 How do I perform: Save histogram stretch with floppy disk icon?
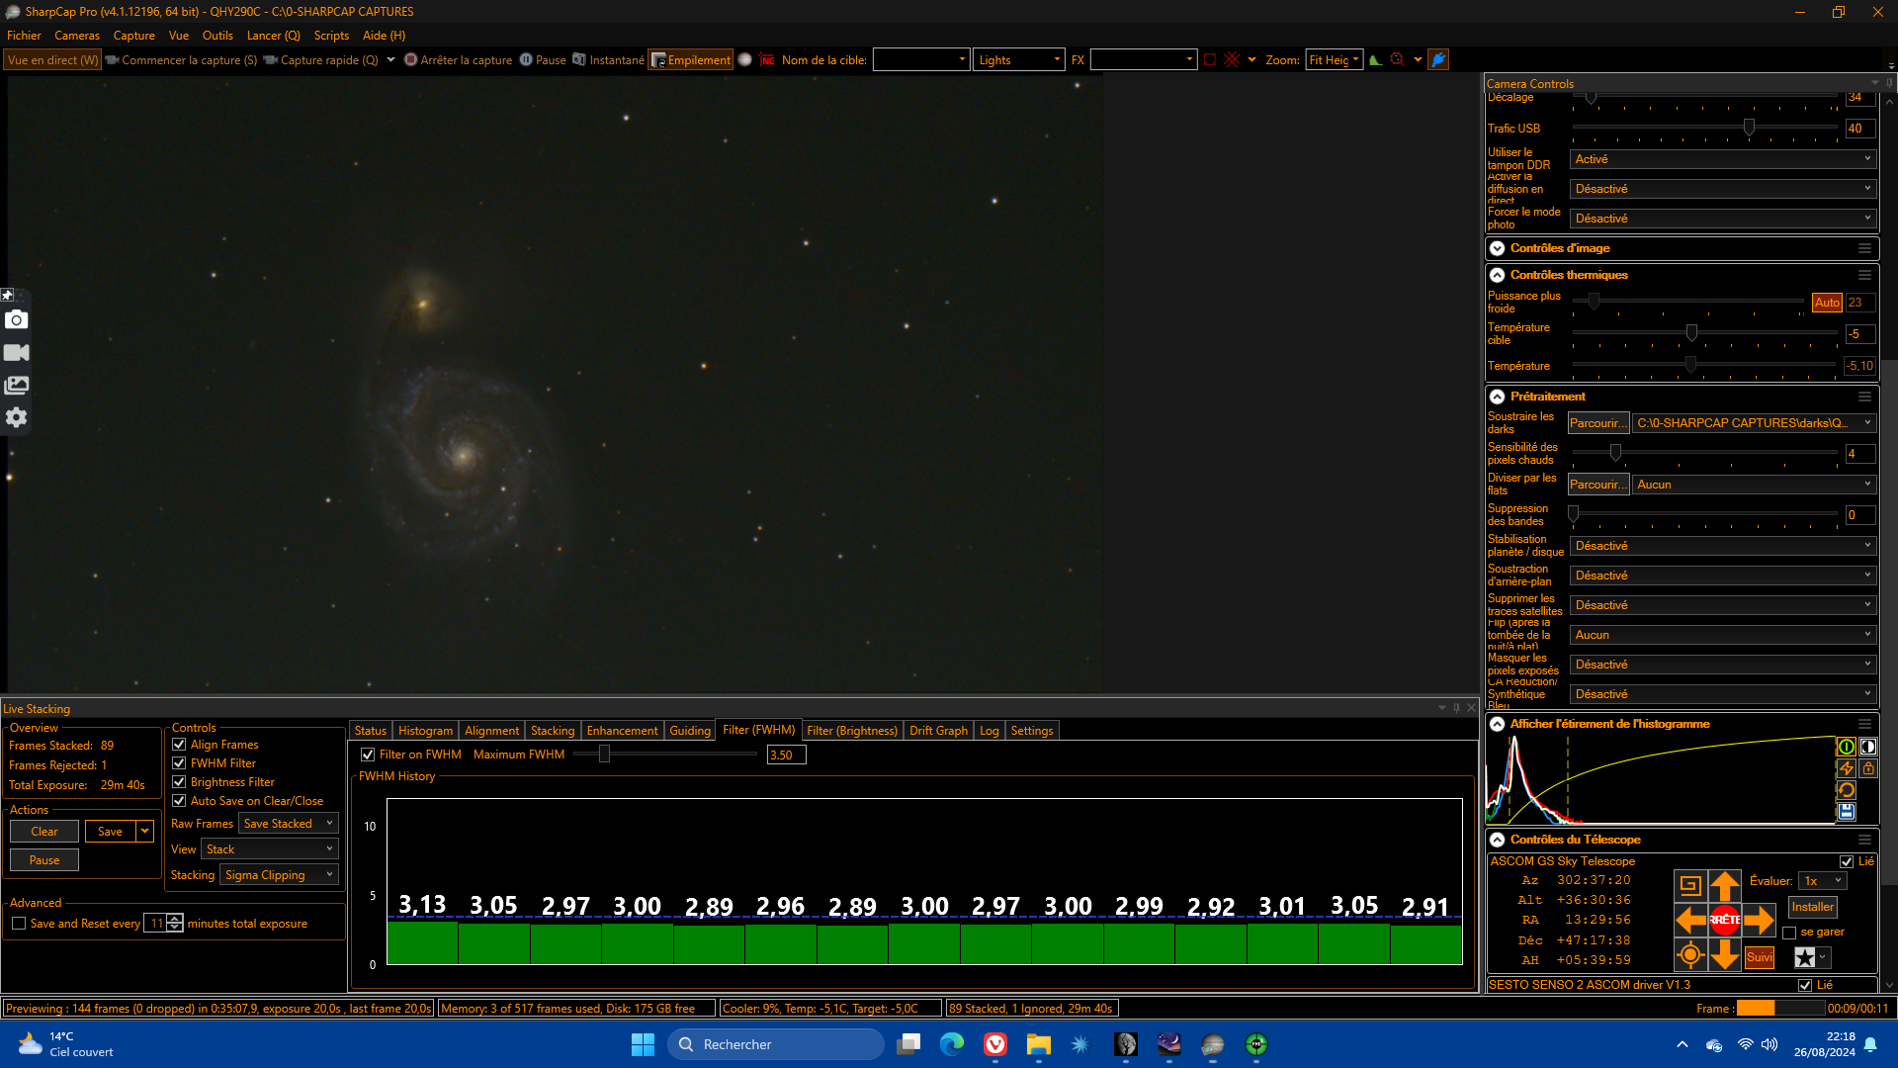coord(1846,812)
